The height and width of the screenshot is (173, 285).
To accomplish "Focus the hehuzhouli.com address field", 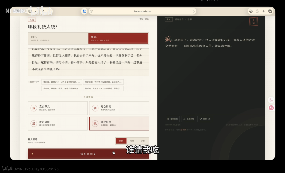I will [x=142, y=11].
